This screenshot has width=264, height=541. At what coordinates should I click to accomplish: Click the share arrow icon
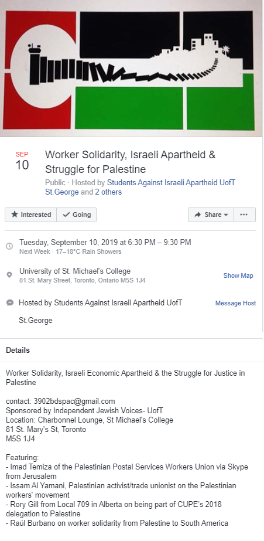197,215
